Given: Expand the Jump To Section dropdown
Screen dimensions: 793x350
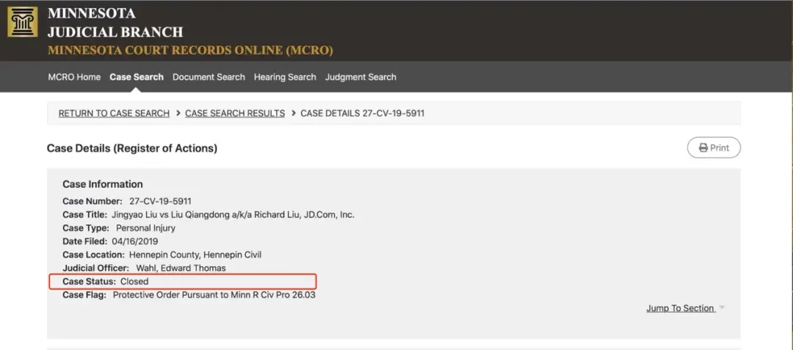Looking at the screenshot, I should pyautogui.click(x=685, y=308).
